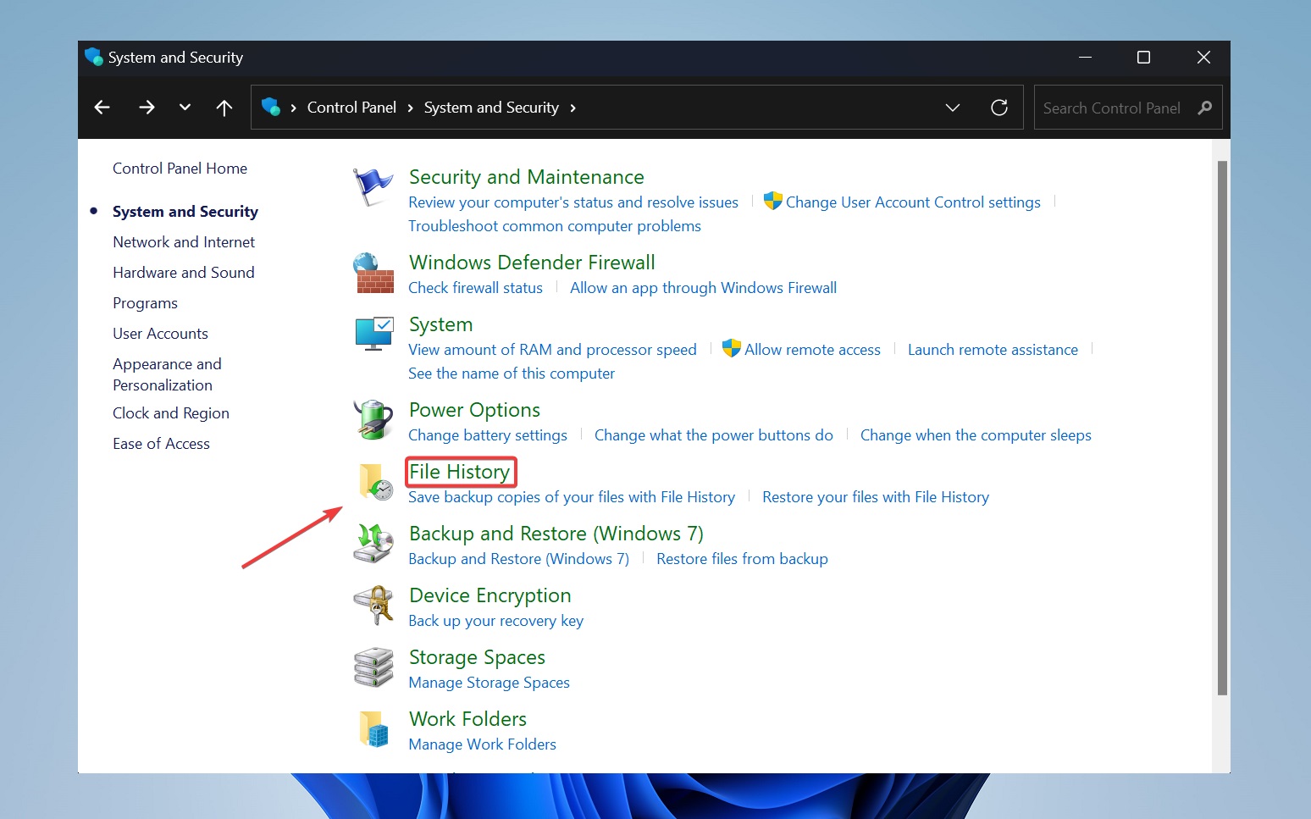Click the search magnifier icon
This screenshot has height=819, width=1311.
pos(1205,108)
